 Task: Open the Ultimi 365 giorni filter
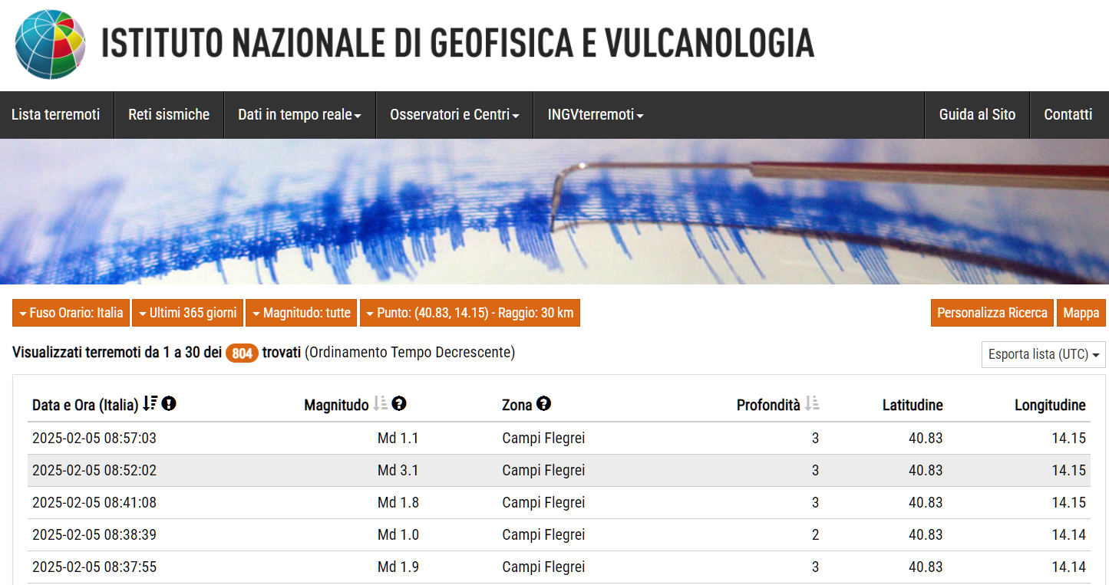click(187, 312)
